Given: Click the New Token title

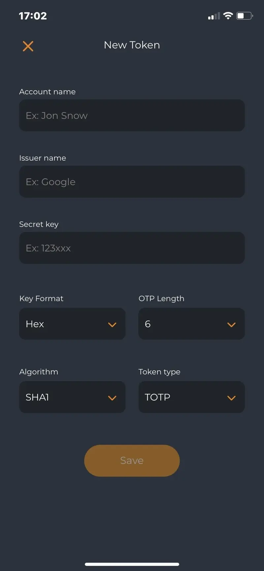Looking at the screenshot, I should pos(132,45).
